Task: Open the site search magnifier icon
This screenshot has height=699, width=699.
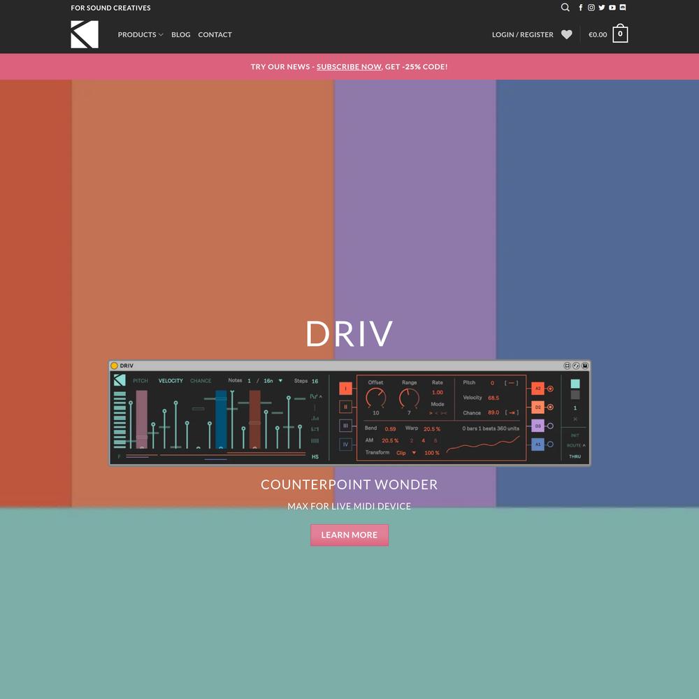Action: pos(565,8)
